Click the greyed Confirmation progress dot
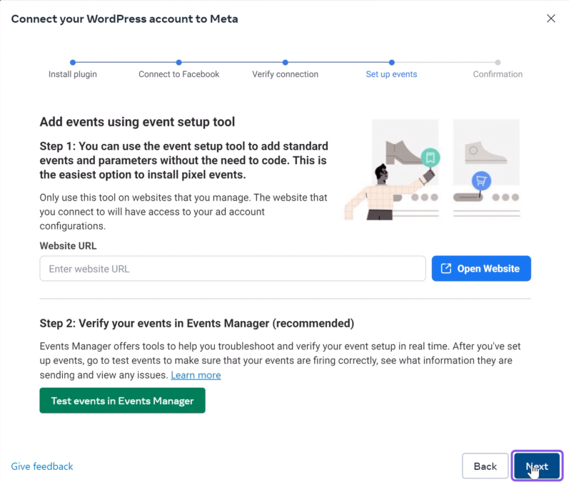Screen dimensions: 569x482 click(x=498, y=63)
